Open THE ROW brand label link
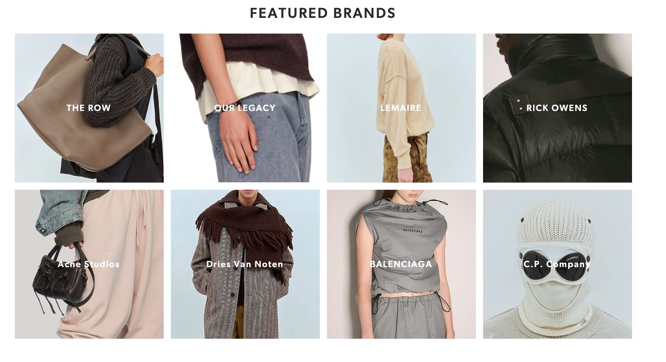Image resolution: width=666 pixels, height=362 pixels. pos(89,108)
